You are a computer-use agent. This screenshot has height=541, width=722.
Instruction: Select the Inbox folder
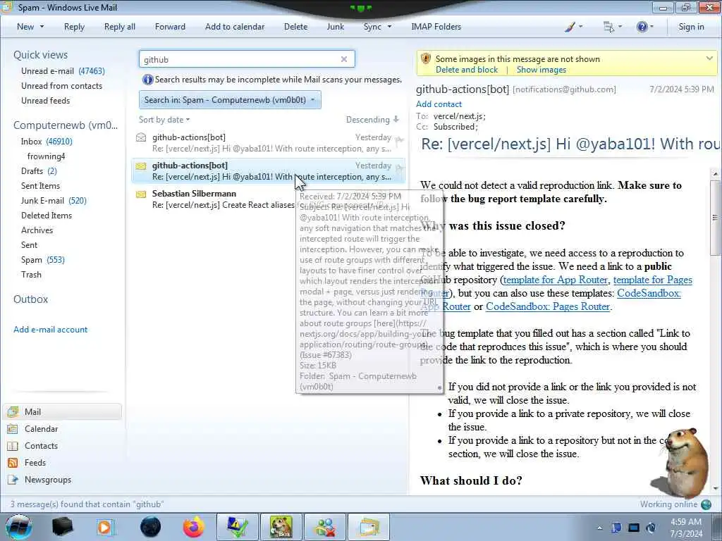click(x=47, y=141)
